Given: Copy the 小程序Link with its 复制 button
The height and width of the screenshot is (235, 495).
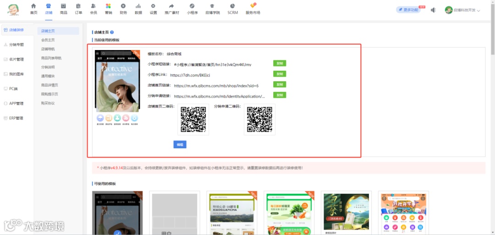Looking at the screenshot, I should (x=280, y=74).
